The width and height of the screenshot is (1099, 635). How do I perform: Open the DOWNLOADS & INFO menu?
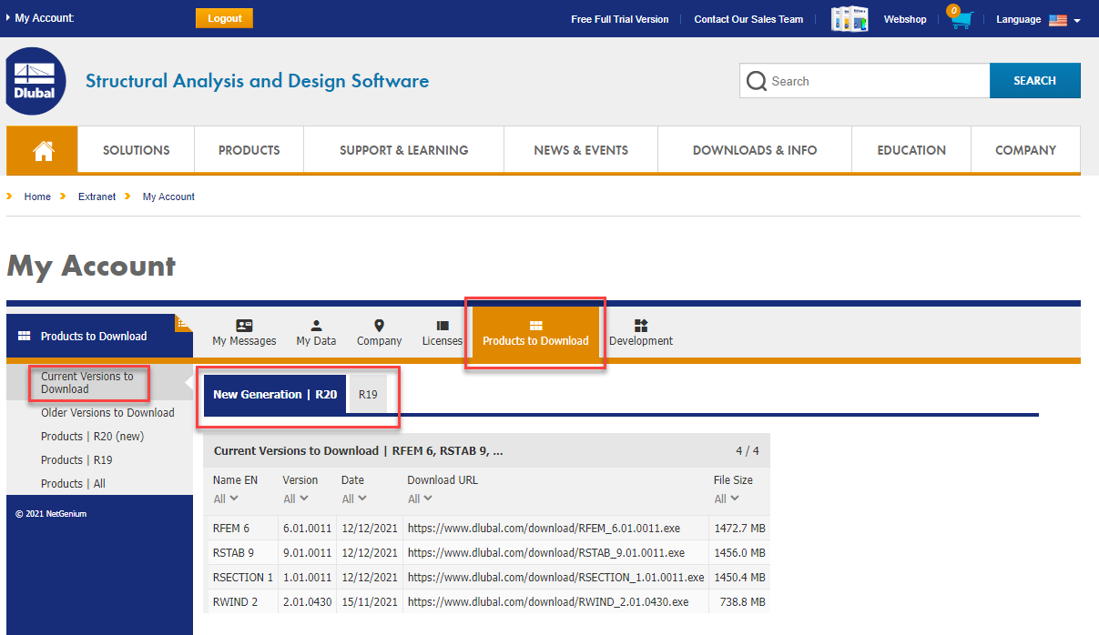754,149
